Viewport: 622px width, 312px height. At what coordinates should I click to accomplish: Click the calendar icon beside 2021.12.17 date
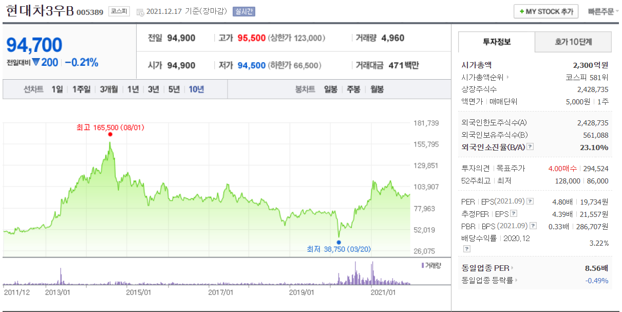140,12
